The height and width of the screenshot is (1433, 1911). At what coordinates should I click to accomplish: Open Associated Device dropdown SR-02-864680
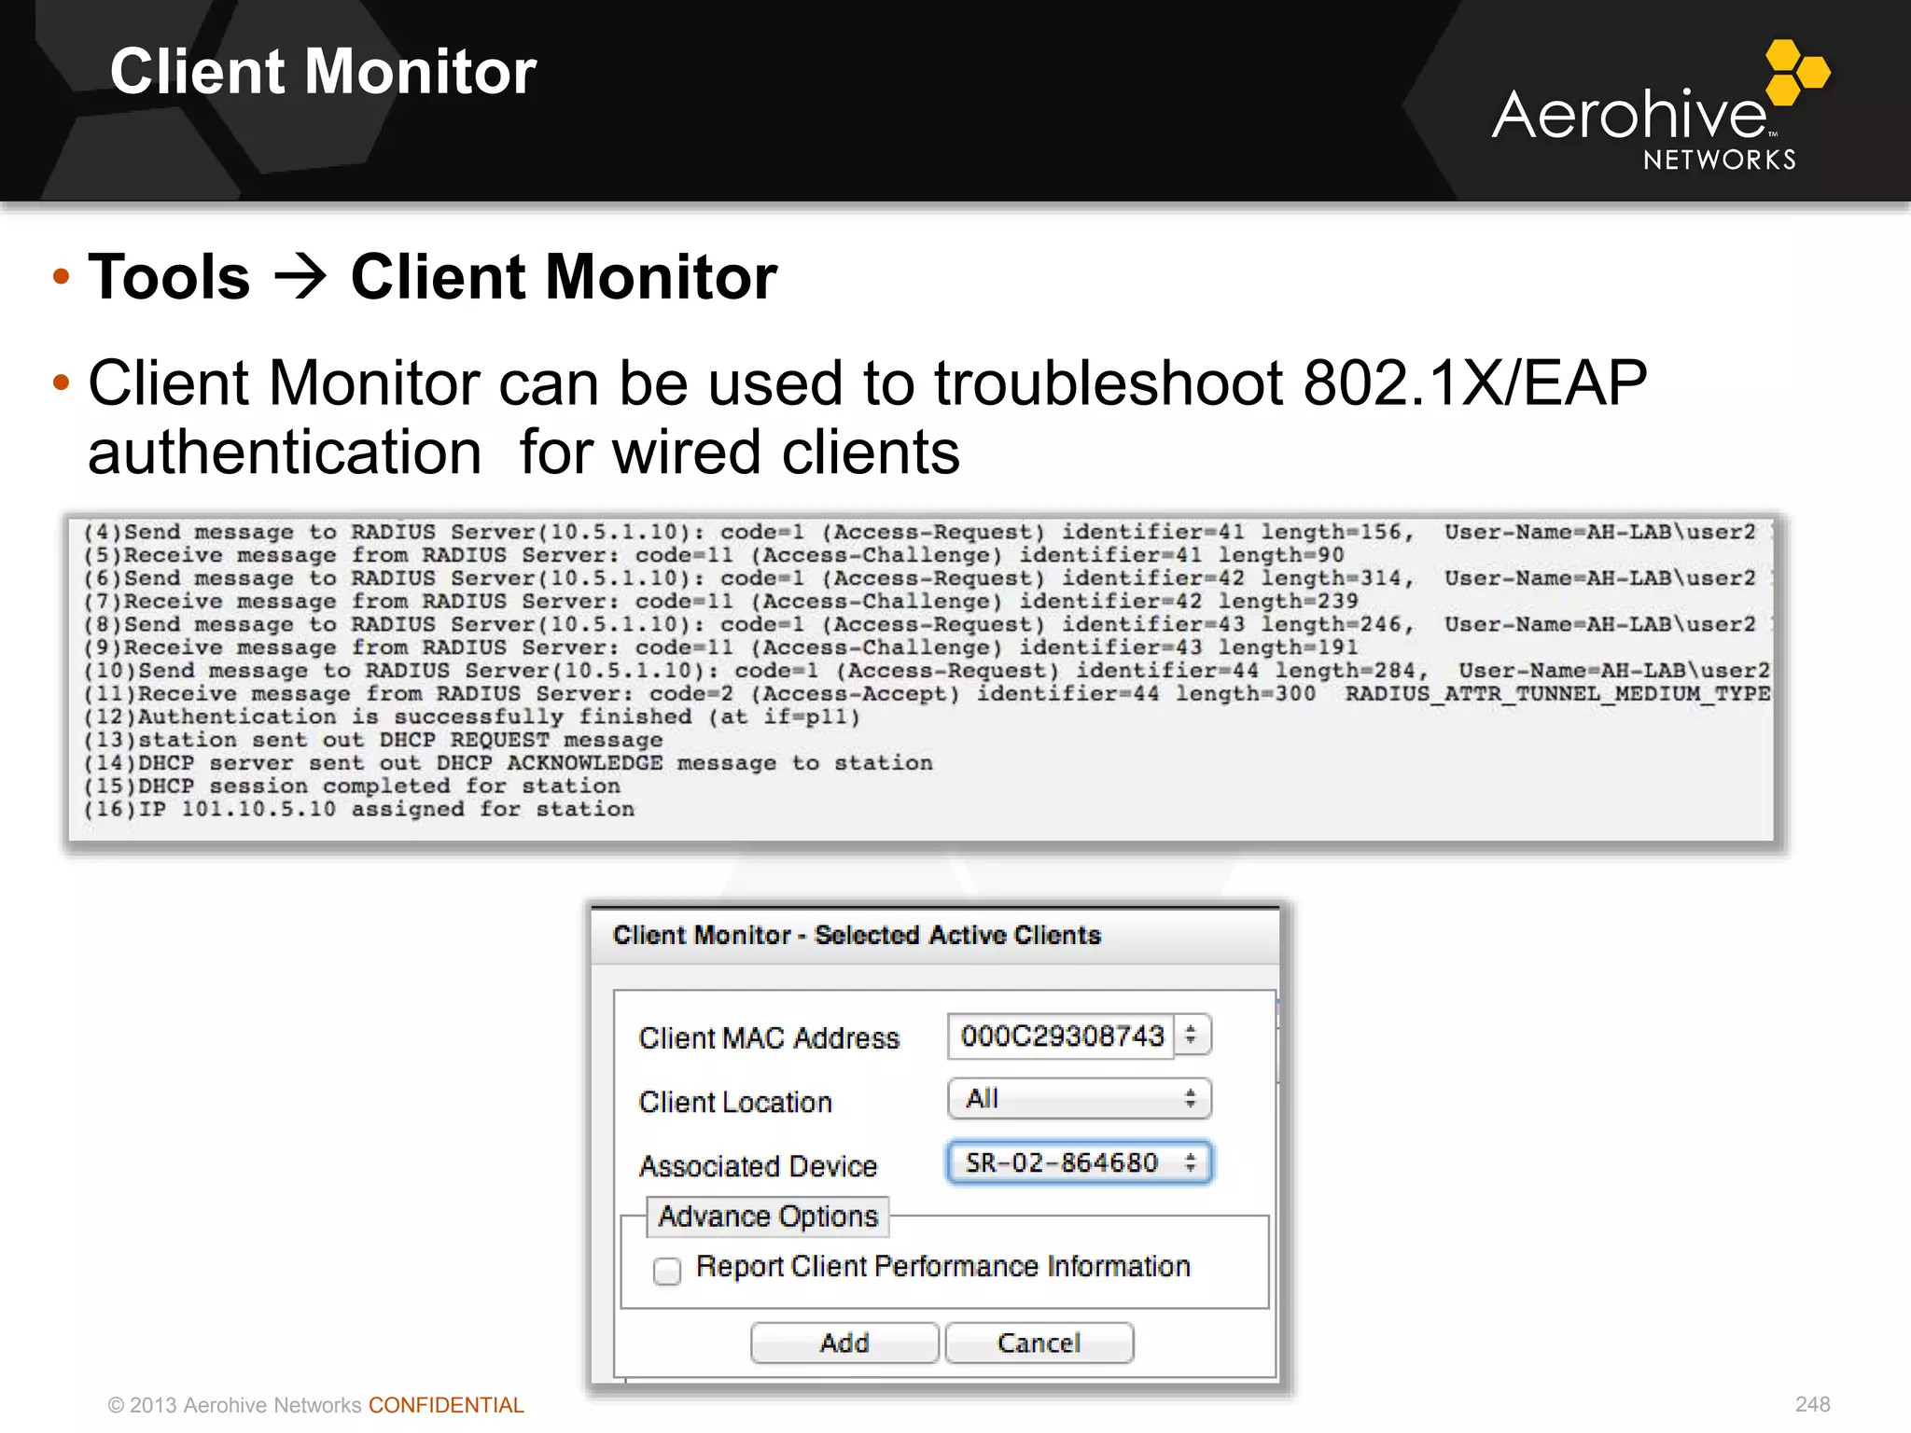click(x=1080, y=1162)
